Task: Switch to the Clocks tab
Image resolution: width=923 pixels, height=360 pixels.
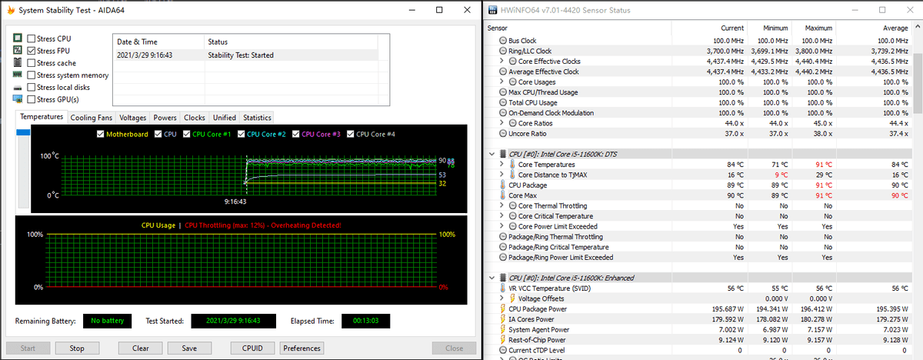Action: coord(195,118)
